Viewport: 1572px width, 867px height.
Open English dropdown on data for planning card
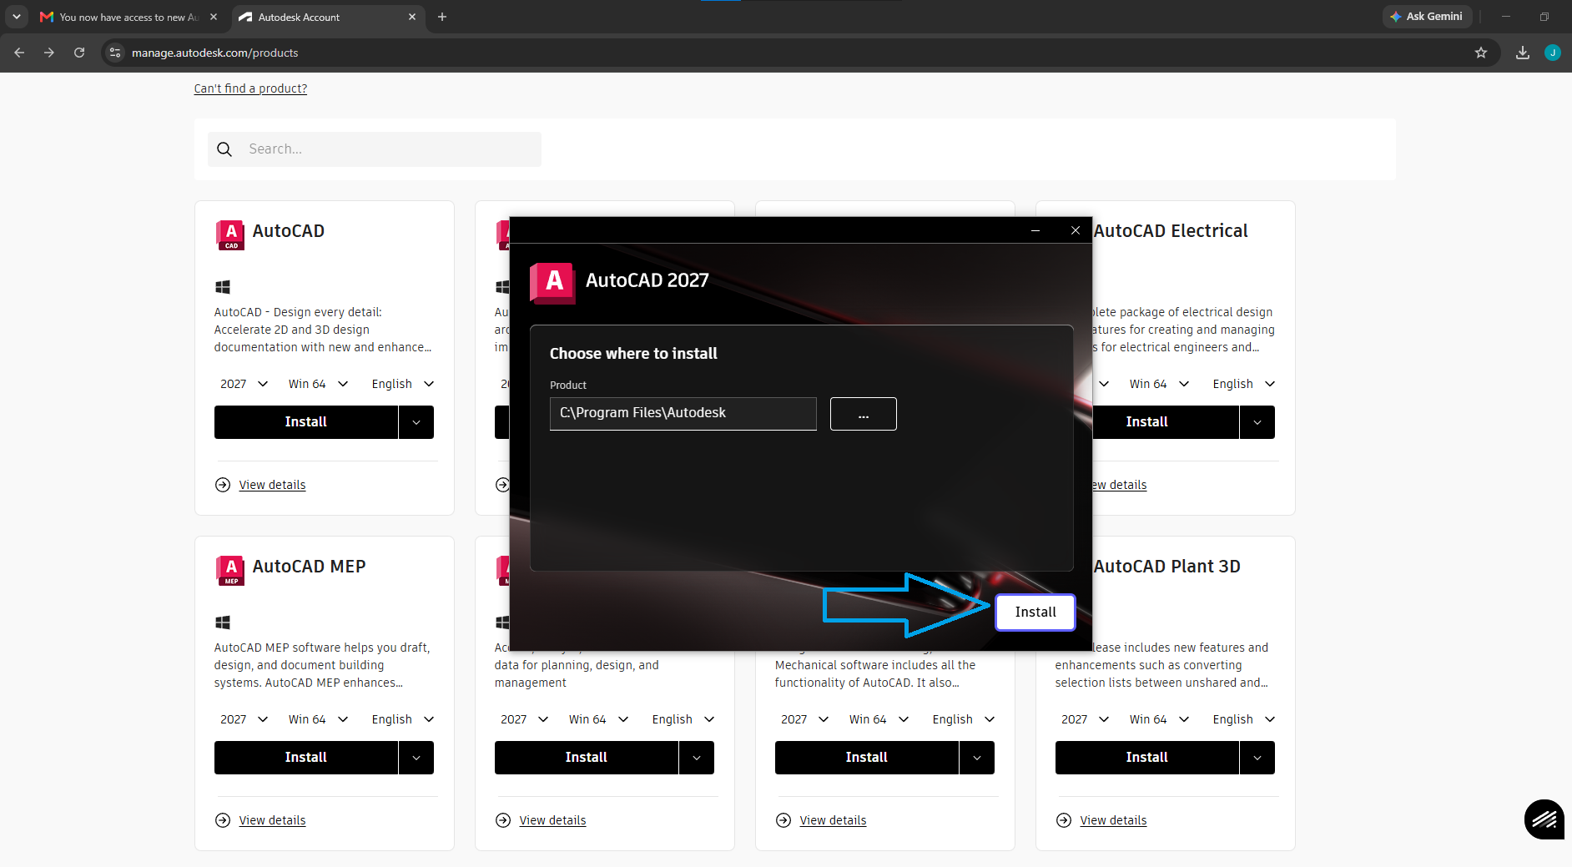(x=683, y=719)
